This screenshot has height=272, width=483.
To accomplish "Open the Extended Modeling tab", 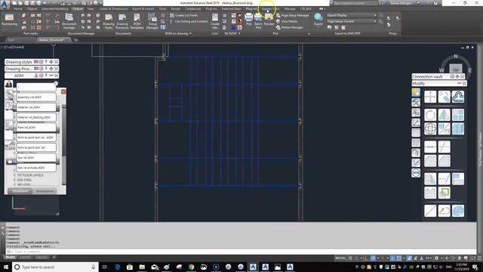I will pyautogui.click(x=55, y=9).
